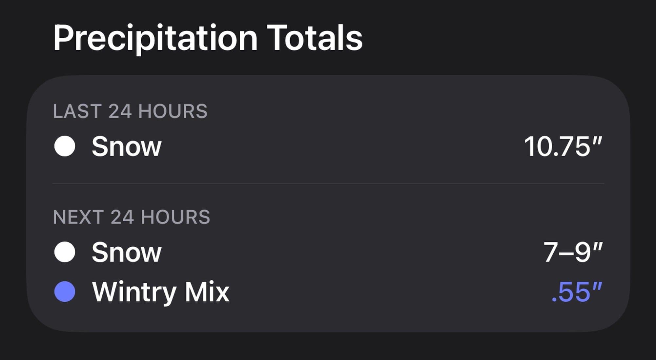Click the word "NEXT" in the section header
This screenshot has height=360, width=656.
coord(78,217)
